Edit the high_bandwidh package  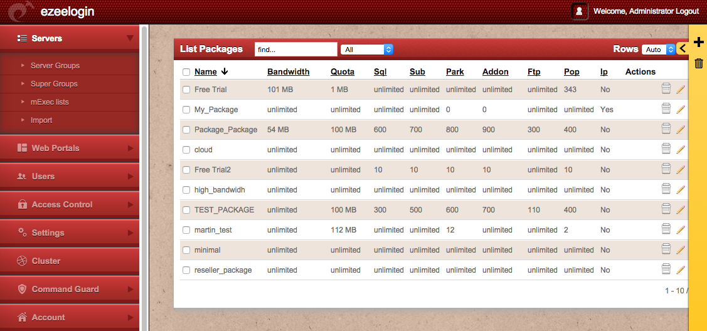point(681,189)
